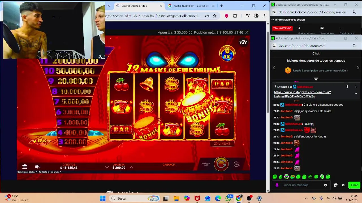The image size is (362, 203).
Task: Open OBS Studio from taskbar
Action: 249,198
